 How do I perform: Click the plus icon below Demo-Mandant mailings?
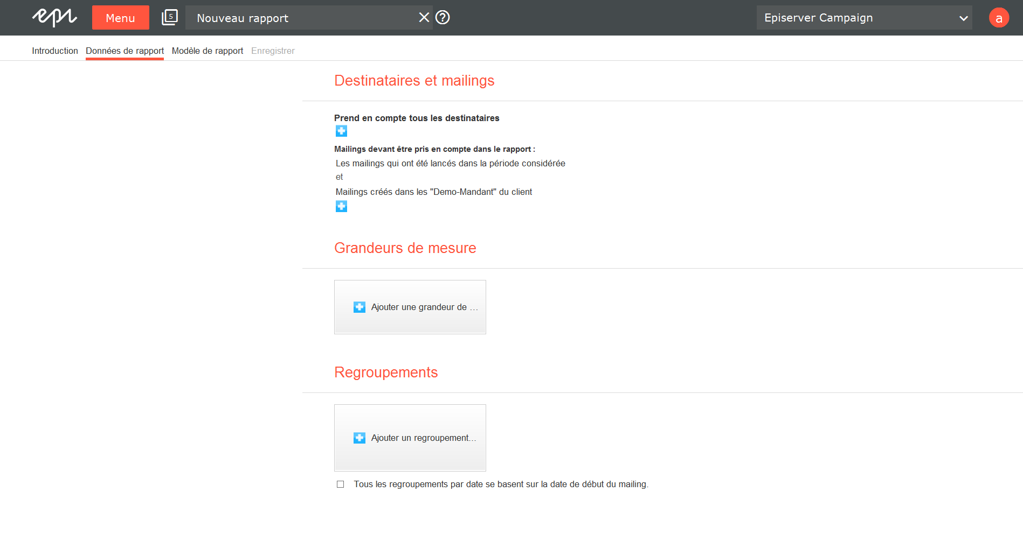click(x=341, y=206)
